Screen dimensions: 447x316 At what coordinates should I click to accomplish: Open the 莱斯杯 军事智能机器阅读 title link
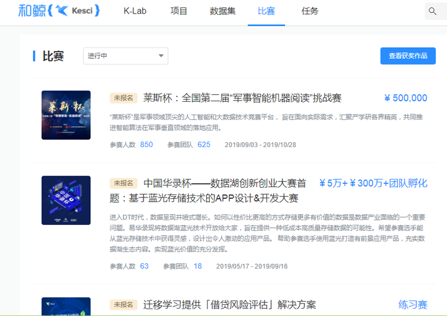(x=242, y=98)
